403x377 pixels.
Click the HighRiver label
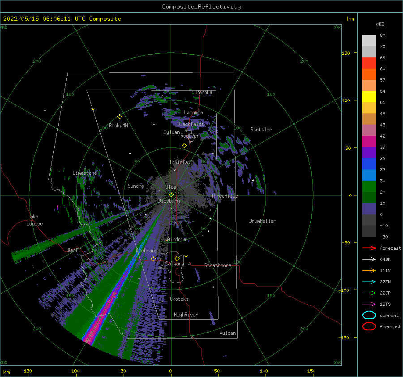point(186,315)
